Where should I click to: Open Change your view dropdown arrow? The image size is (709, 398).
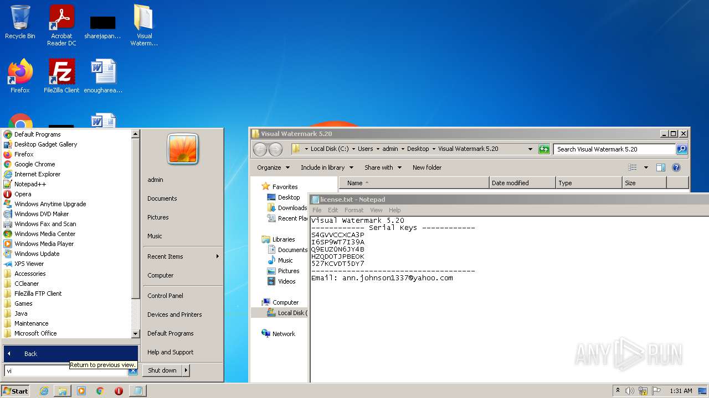[x=646, y=167]
